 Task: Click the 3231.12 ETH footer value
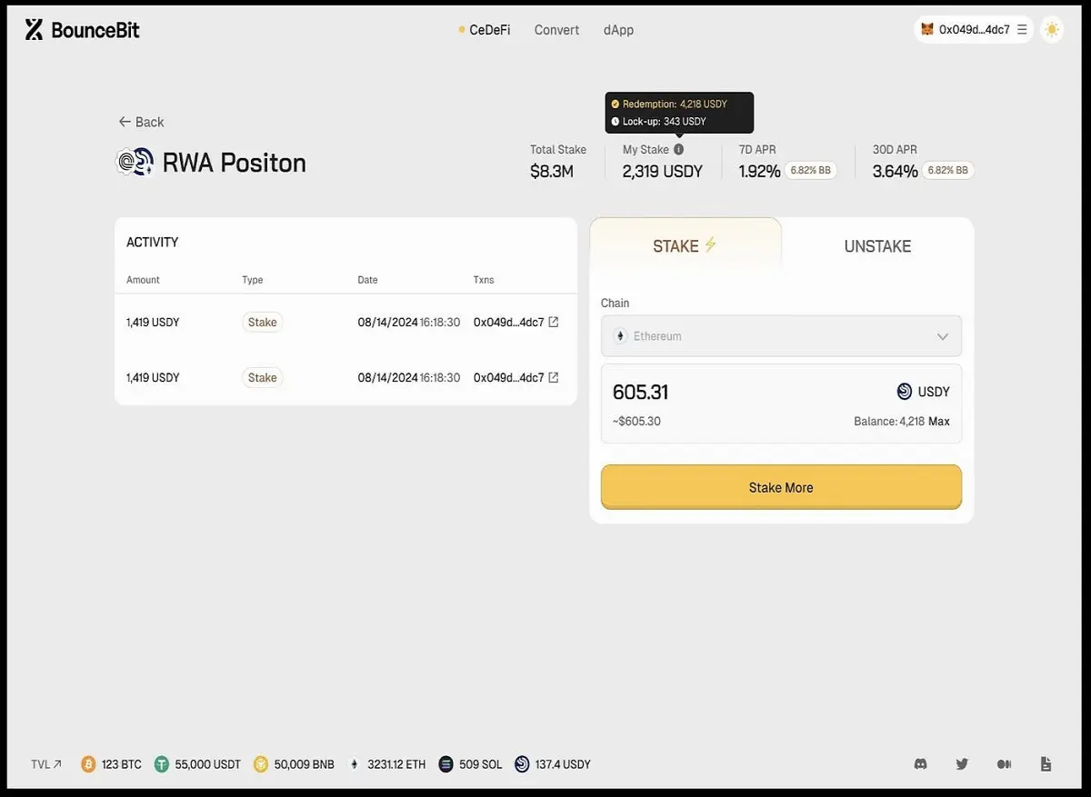point(396,764)
